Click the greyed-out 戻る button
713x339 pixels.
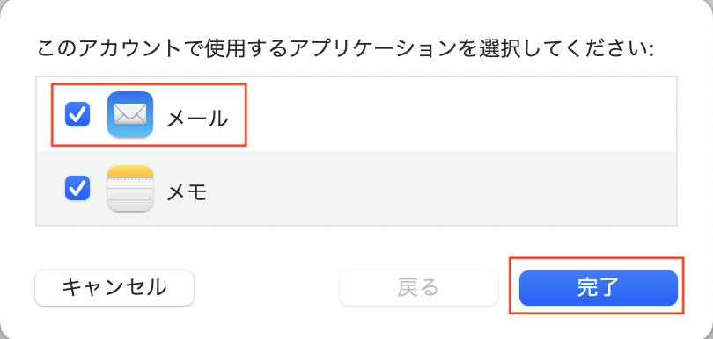tap(419, 288)
